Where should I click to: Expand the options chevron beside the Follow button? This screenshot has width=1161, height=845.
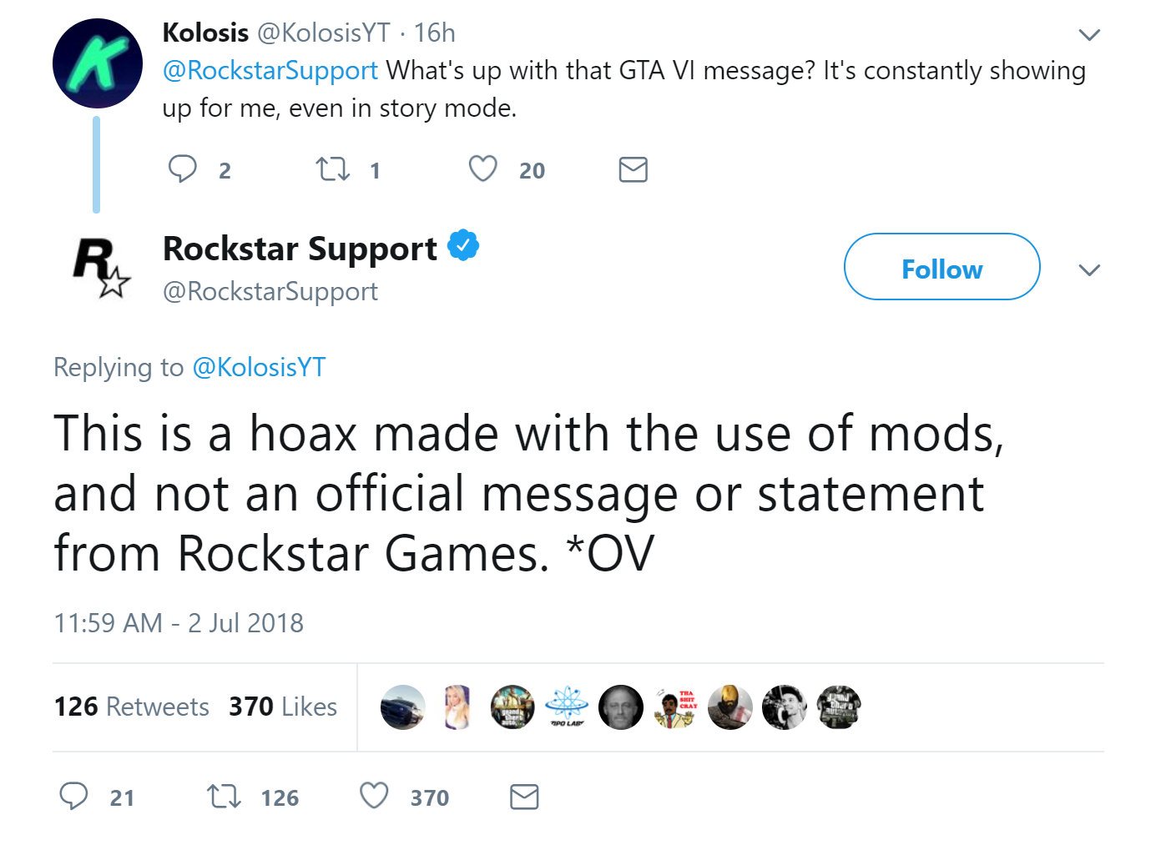point(1089,269)
